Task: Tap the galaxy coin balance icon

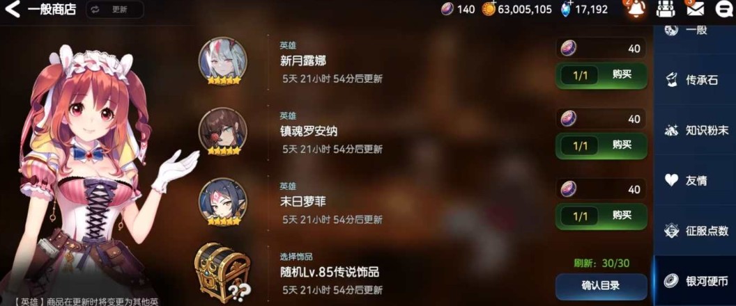Action: [447, 9]
